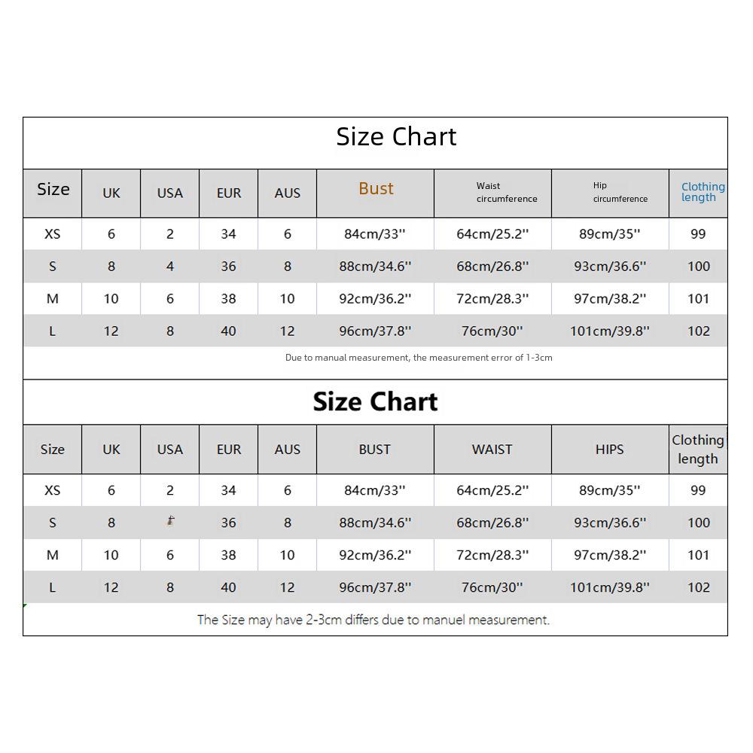753x753 pixels.
Task: Click 101cm/39.8'' hip cell in upper chart
Action: 609,331
